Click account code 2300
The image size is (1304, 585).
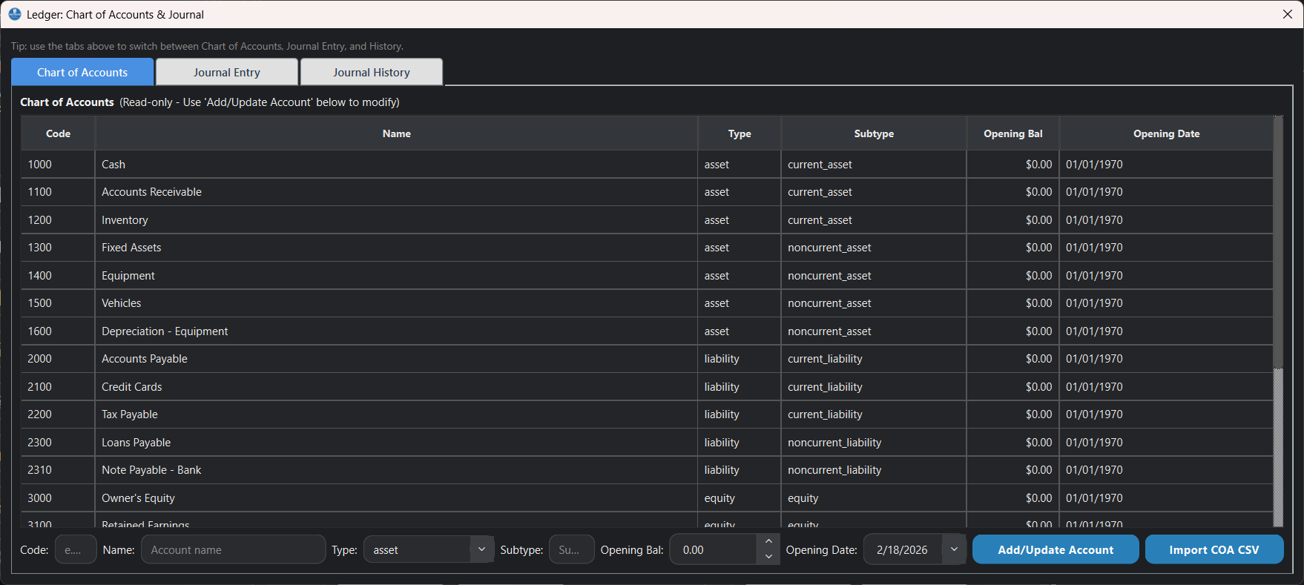(58, 442)
